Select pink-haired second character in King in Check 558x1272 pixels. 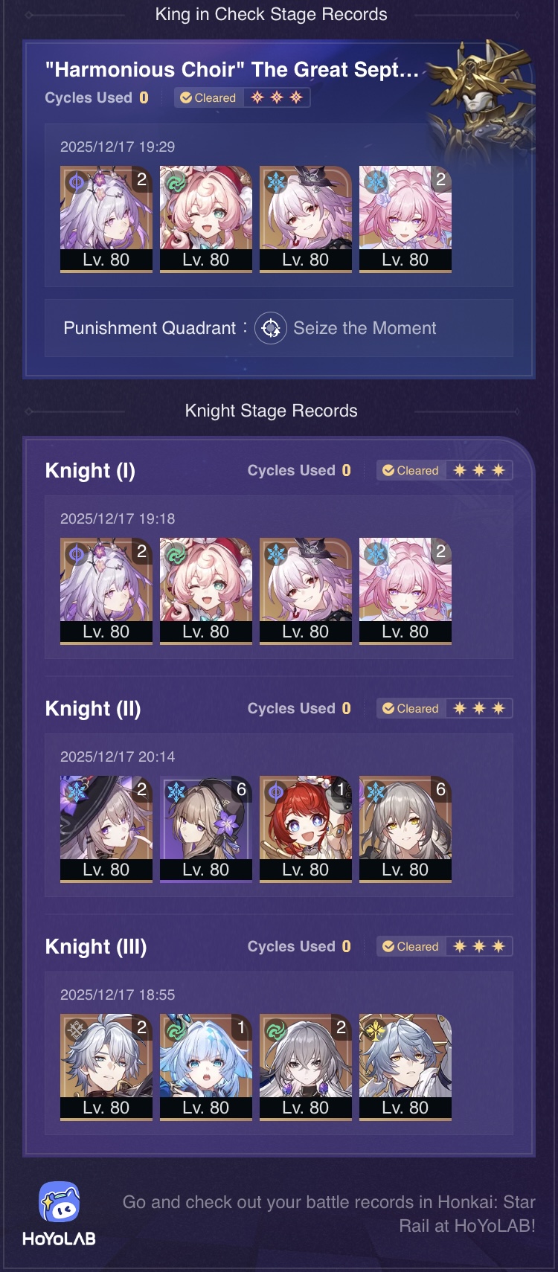(x=206, y=219)
